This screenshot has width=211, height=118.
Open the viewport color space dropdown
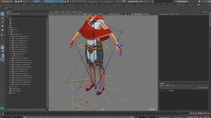[141, 14]
